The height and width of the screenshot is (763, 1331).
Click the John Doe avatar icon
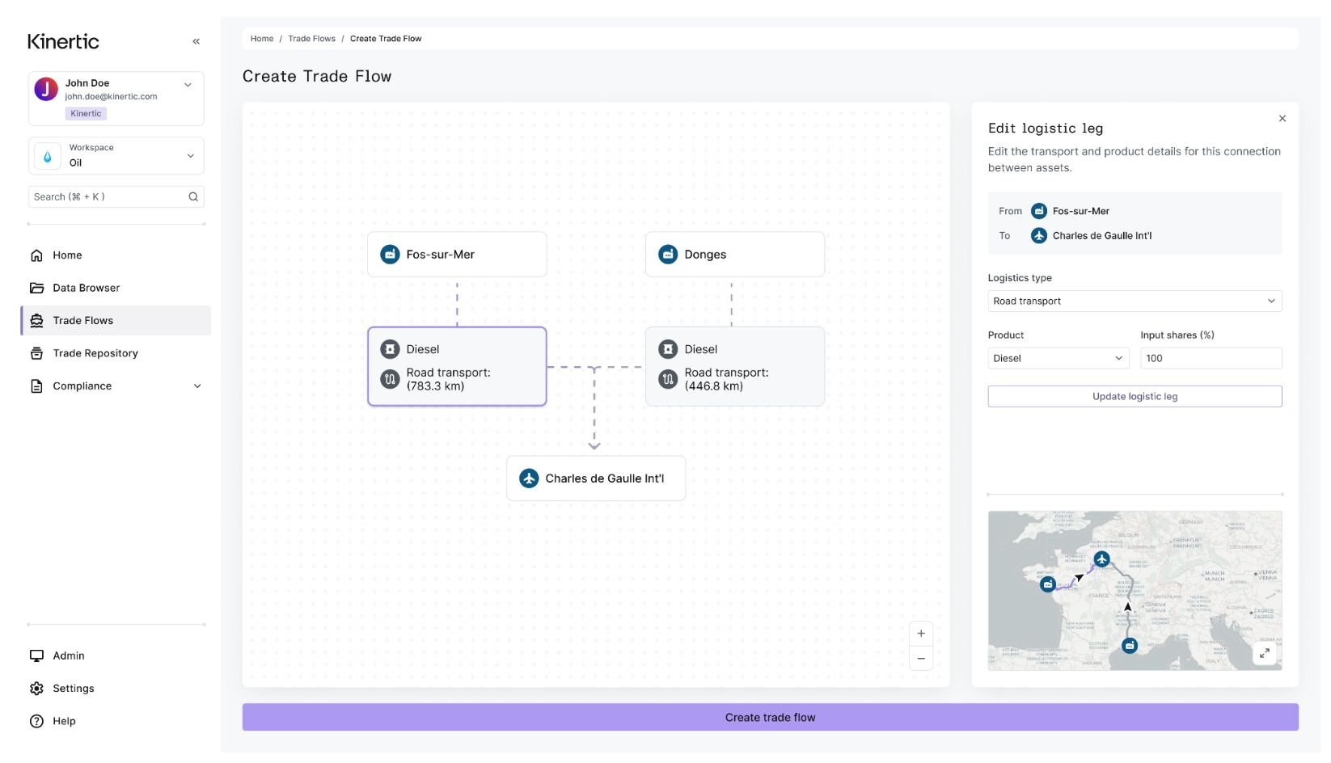[x=46, y=89]
